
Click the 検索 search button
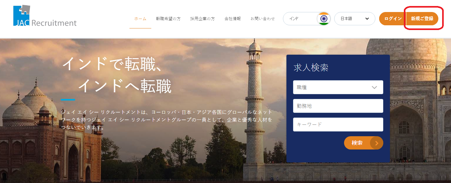tap(364, 143)
